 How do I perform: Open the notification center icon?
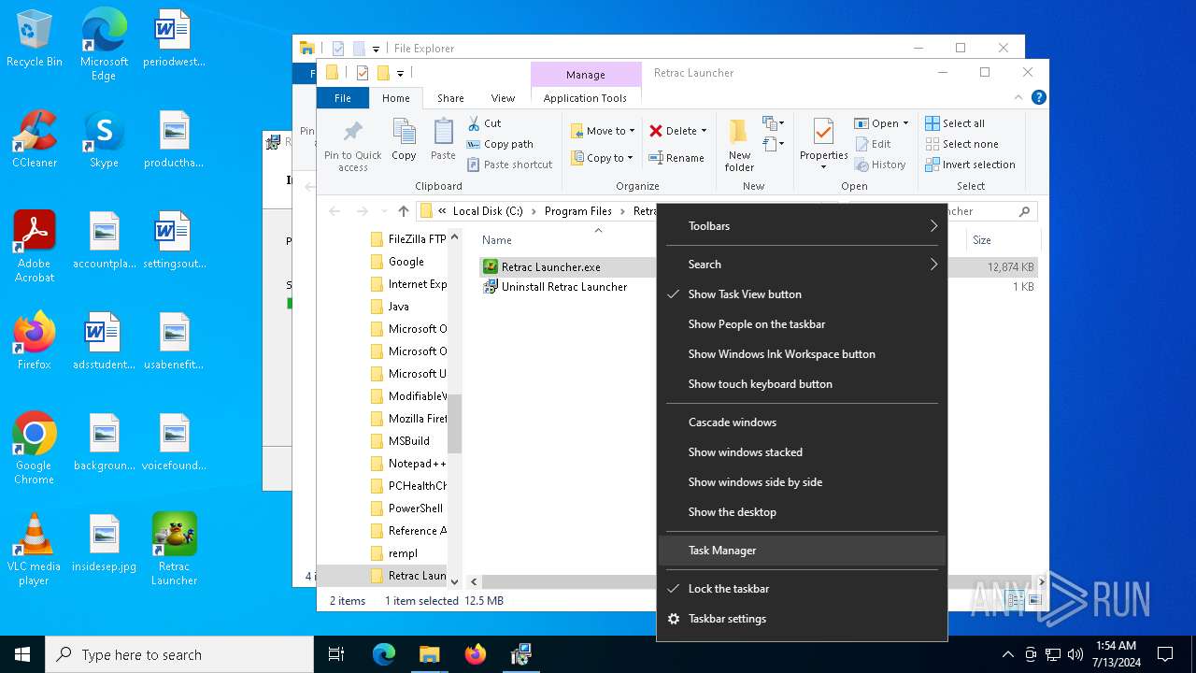pyautogui.click(x=1165, y=654)
